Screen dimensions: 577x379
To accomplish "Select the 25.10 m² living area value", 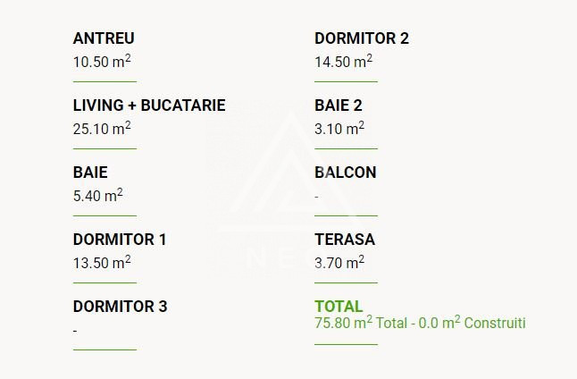I will pos(102,129).
